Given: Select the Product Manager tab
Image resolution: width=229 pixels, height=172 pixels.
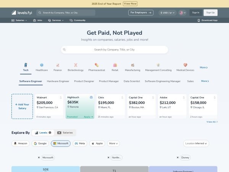Looking at the screenshot, I should pos(109,81).
